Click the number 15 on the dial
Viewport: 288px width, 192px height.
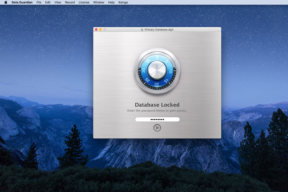[166, 80]
